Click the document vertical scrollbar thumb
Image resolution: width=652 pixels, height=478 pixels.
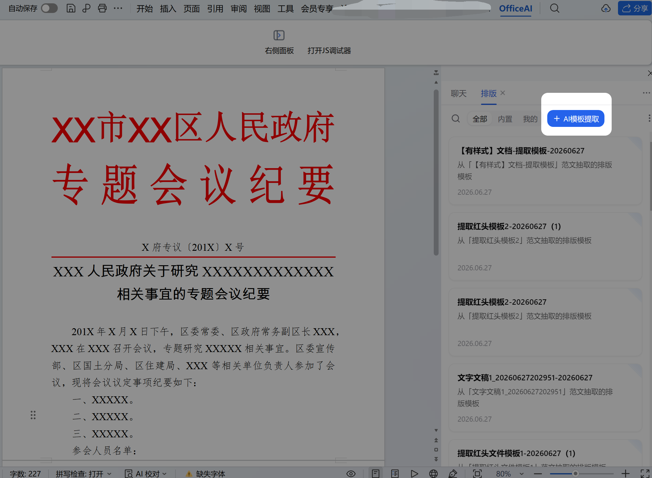click(436, 172)
